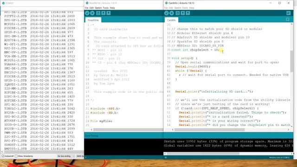Click 'Global variables use 1422 bytes' console line
The image size is (297, 167).
(228, 146)
